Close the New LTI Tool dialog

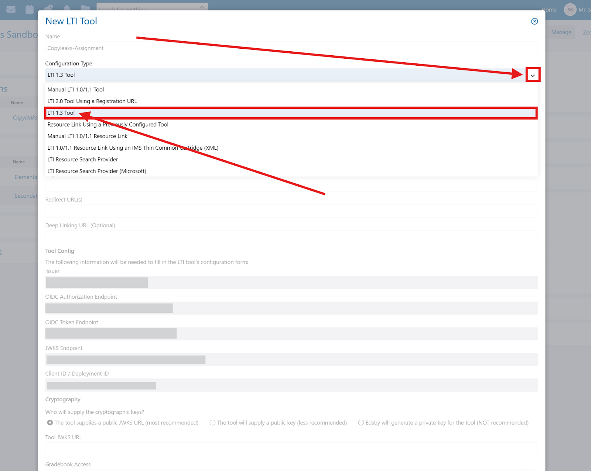pos(534,21)
